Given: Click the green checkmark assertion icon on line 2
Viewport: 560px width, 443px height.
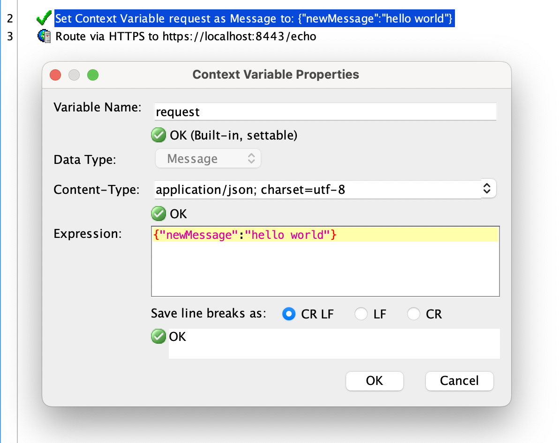Looking at the screenshot, I should click(44, 18).
